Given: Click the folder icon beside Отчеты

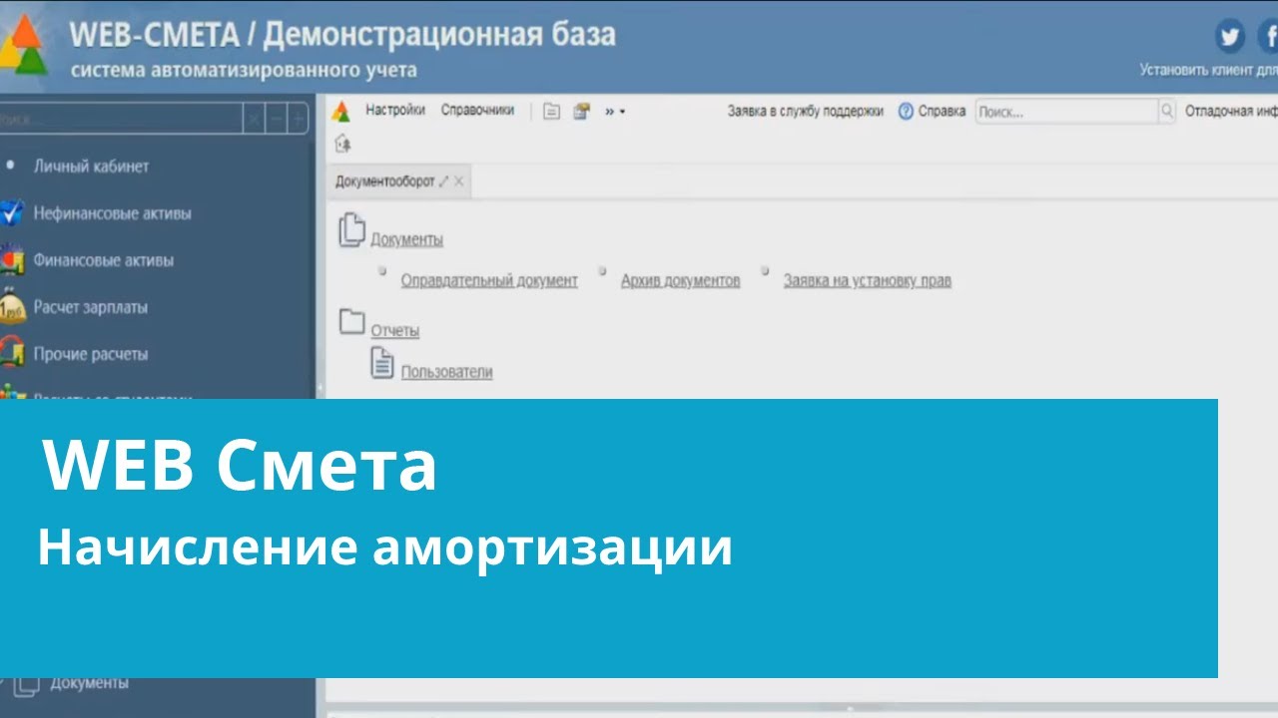Looking at the screenshot, I should (351, 321).
